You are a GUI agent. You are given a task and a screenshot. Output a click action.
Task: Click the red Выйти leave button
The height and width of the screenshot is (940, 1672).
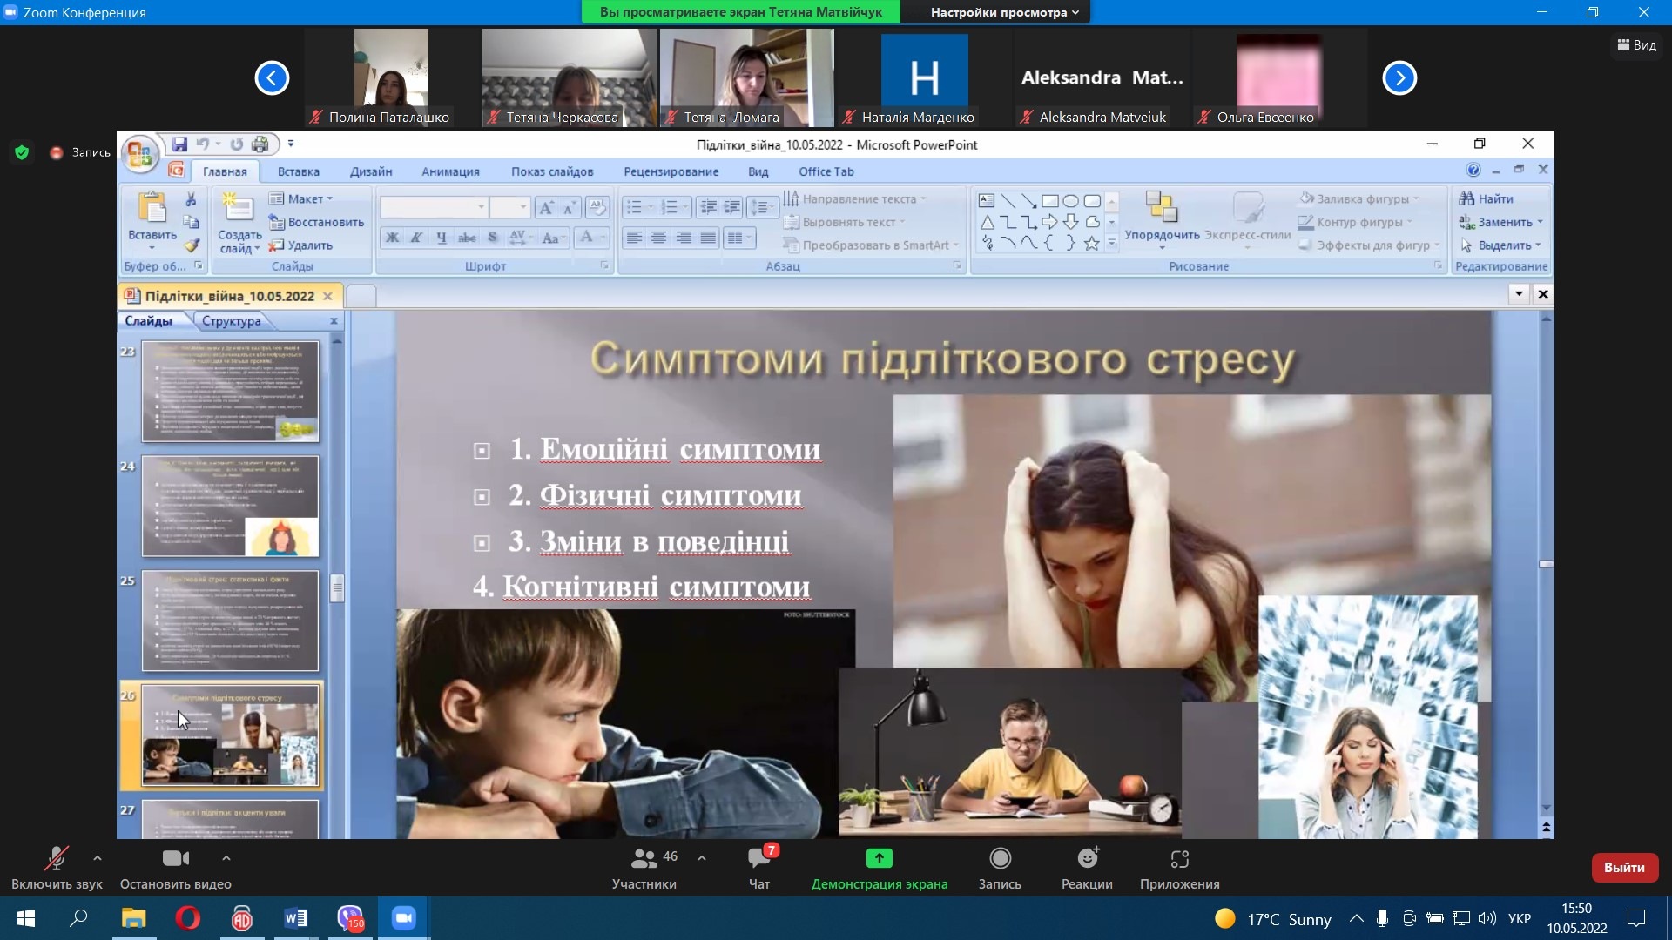coord(1624,868)
